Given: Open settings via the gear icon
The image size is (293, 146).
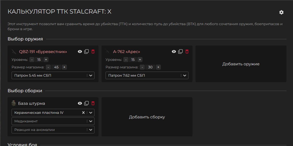Looking at the screenshot, I should pos(281,12).
